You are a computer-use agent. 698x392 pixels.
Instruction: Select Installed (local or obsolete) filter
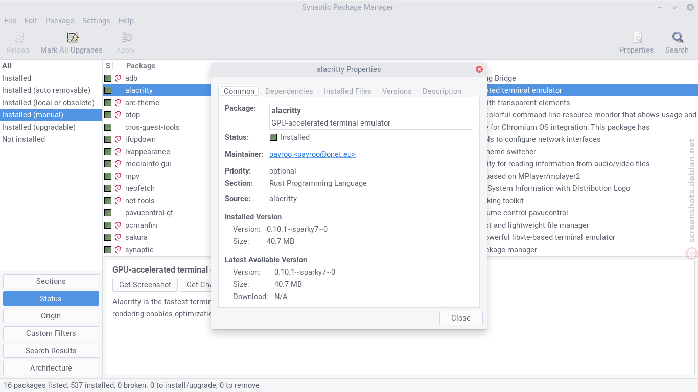(x=51, y=103)
